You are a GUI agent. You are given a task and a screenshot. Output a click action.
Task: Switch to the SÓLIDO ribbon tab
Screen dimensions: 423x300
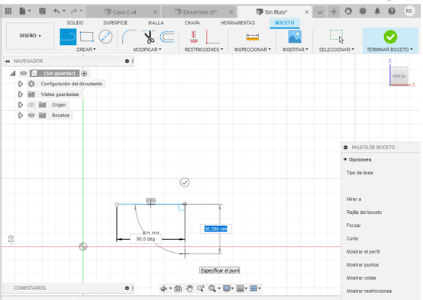[75, 23]
